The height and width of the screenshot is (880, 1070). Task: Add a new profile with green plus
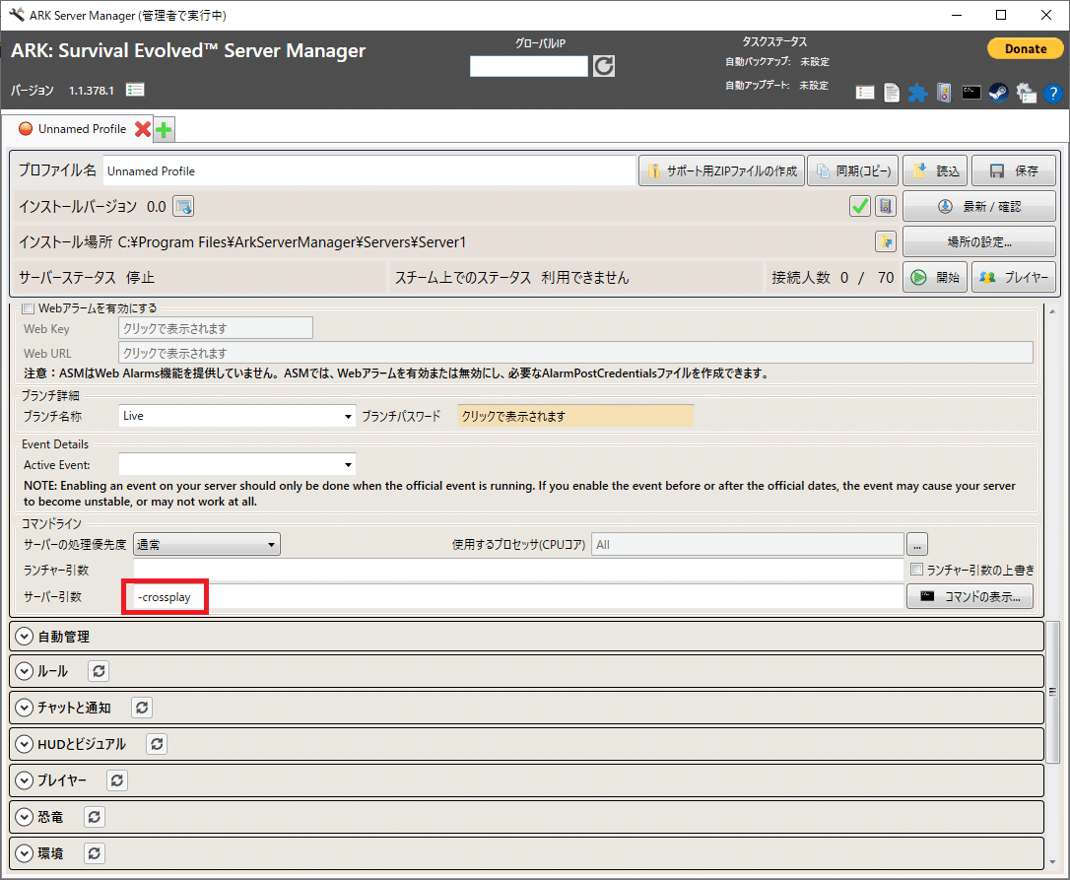164,129
